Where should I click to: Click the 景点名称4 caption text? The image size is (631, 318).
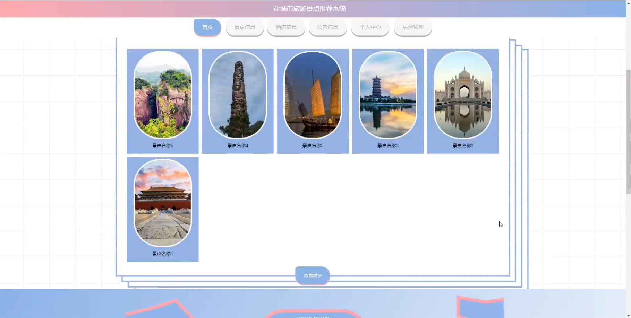coord(238,145)
